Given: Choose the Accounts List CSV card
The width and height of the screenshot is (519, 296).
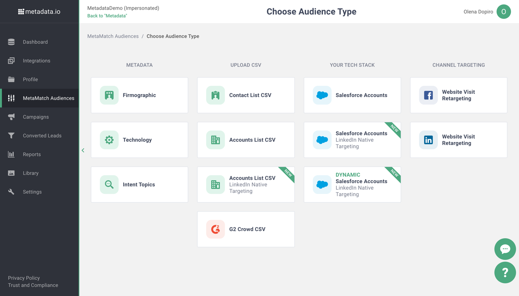Looking at the screenshot, I should click(246, 140).
